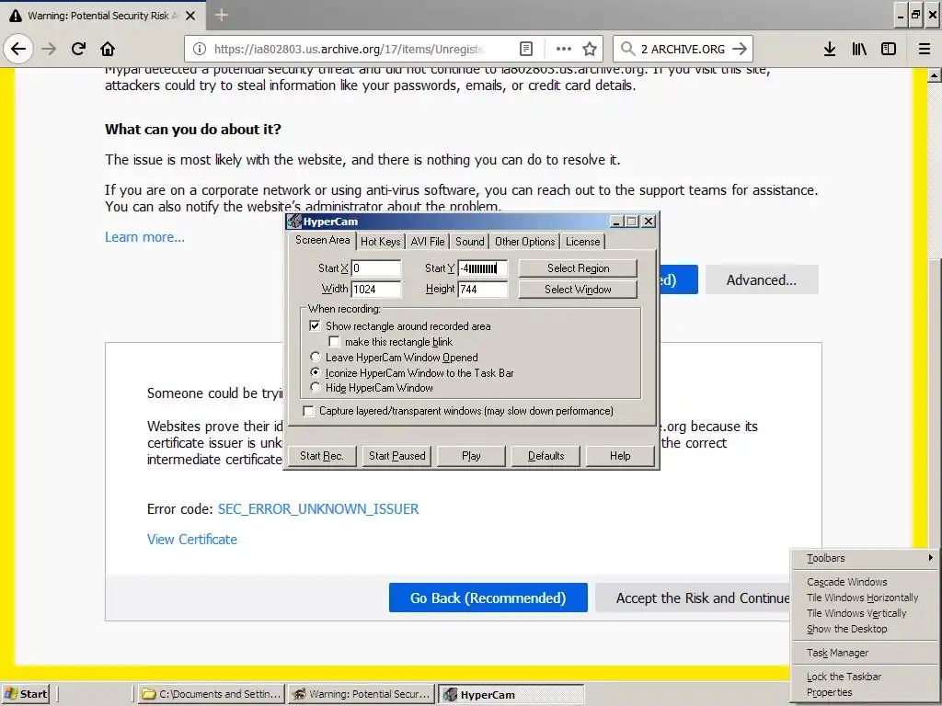942x706 pixels.
Task: Open the License tab
Action: (582, 242)
